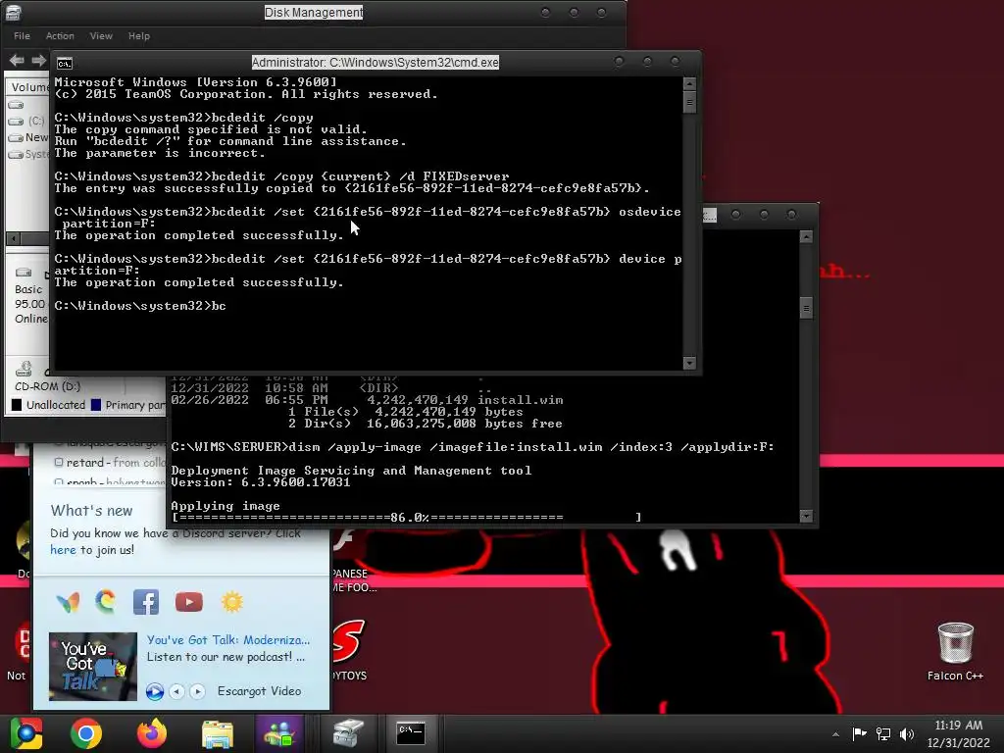Open Chromium from the taskbar
The height and width of the screenshot is (753, 1004).
coord(26,733)
